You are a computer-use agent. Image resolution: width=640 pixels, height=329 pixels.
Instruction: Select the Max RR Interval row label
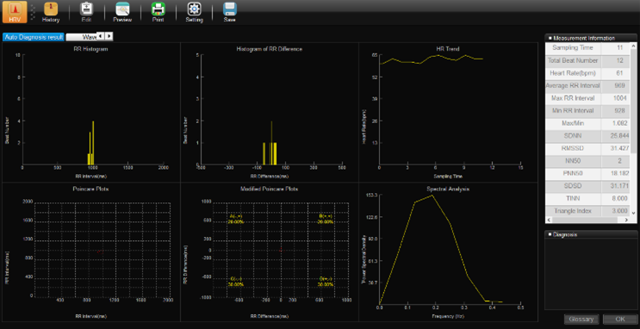point(573,99)
